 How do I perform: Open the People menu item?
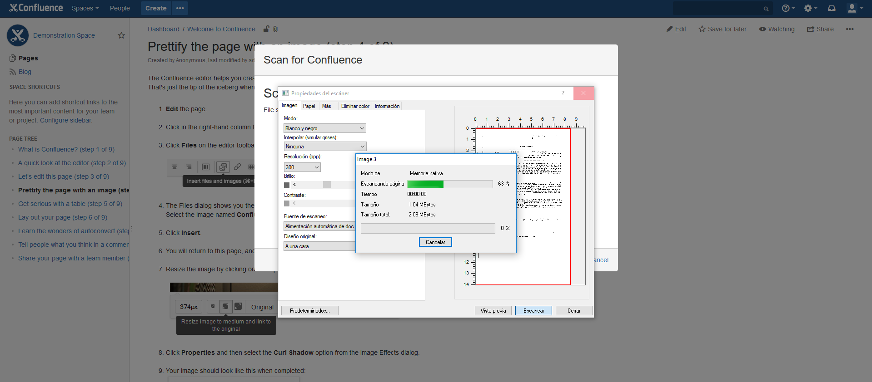(x=120, y=8)
